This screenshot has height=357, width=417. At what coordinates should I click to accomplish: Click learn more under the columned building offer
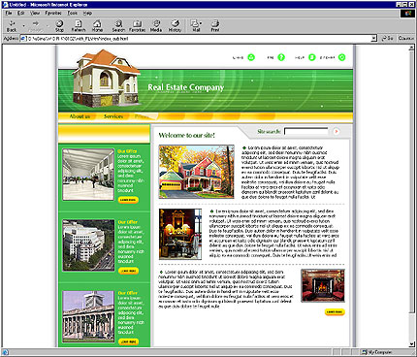[128, 341]
